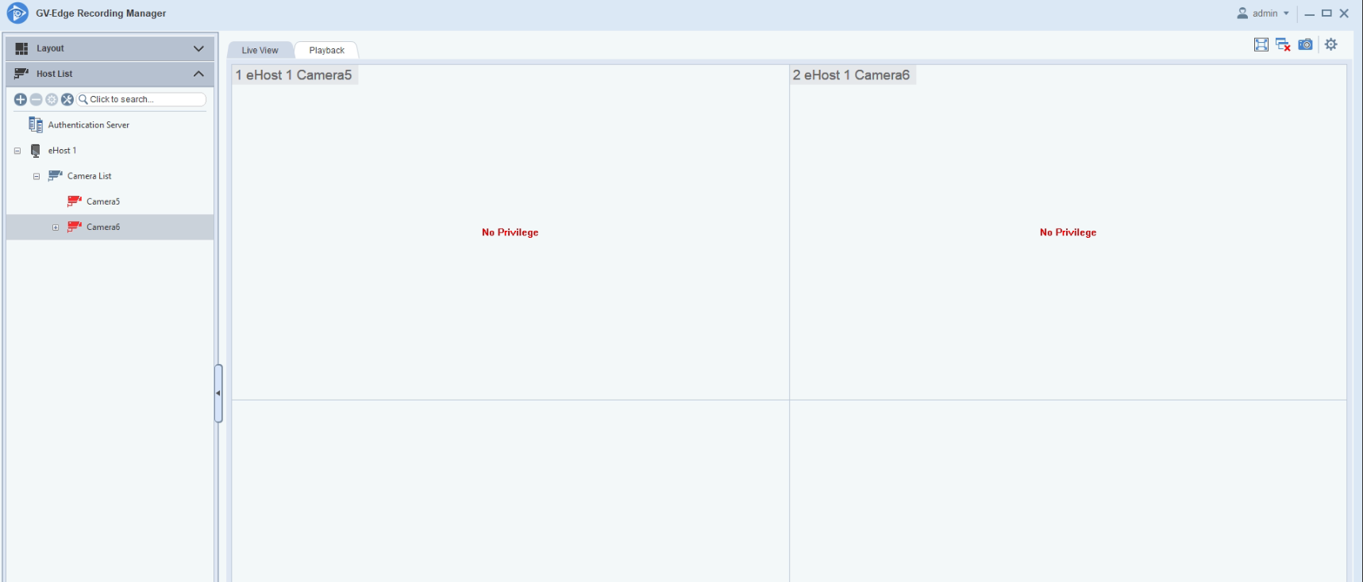1363x582 pixels.
Task: Click the red Camera6 icon
Action: (x=75, y=227)
